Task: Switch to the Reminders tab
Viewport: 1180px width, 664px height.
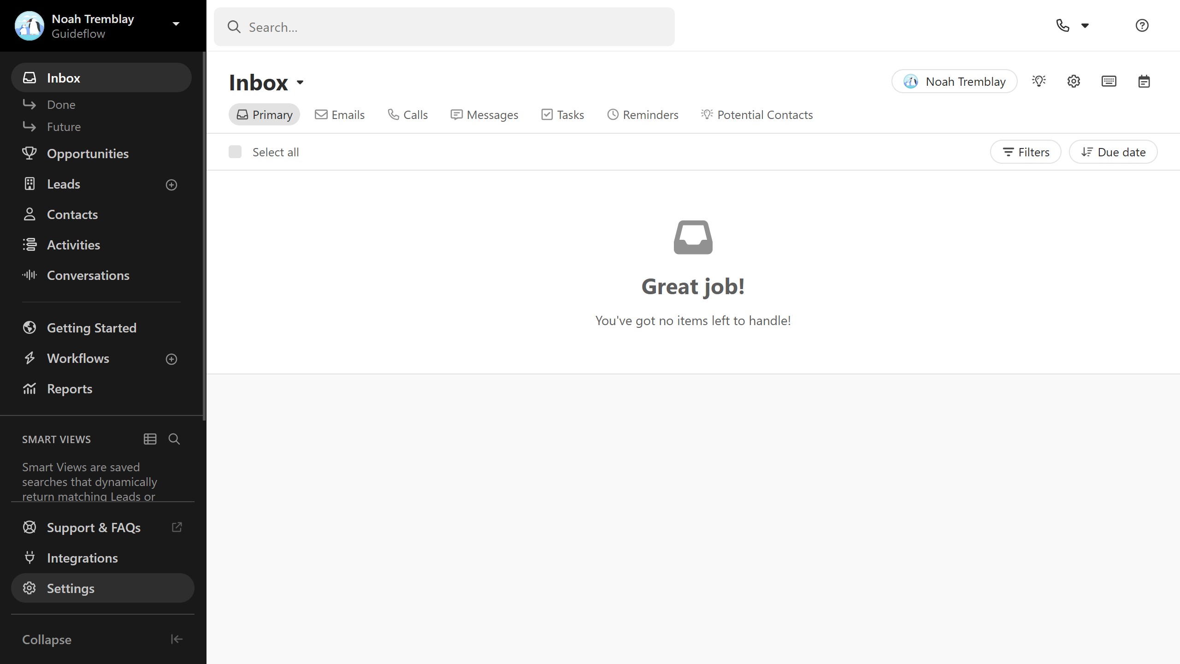Action: coord(643,115)
